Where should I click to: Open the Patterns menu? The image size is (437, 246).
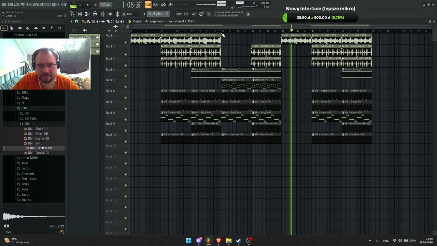[26, 5]
